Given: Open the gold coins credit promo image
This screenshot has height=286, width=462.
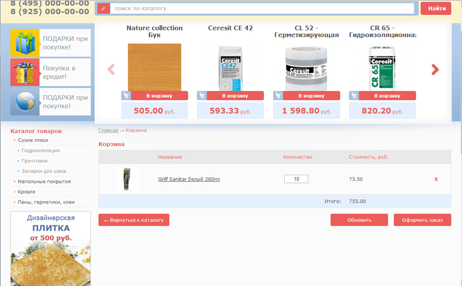Looking at the screenshot, I should (25, 72).
